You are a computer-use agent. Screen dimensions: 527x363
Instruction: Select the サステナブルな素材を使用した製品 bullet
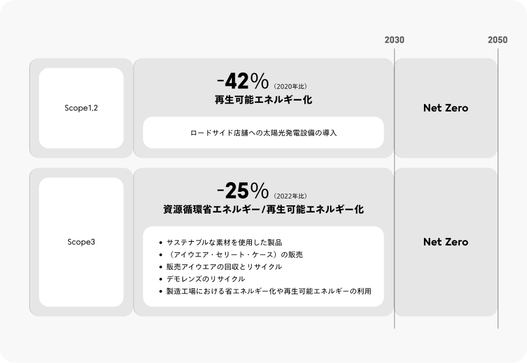click(224, 242)
